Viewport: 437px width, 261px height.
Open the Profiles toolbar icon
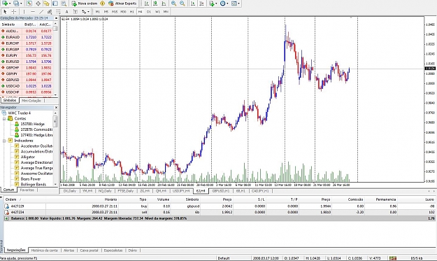(x=16, y=3)
